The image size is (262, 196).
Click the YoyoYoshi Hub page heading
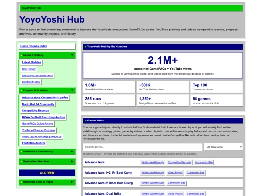point(52,20)
